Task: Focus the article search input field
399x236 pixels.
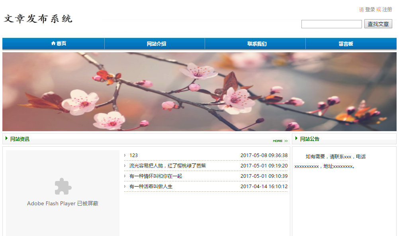Action: click(332, 24)
